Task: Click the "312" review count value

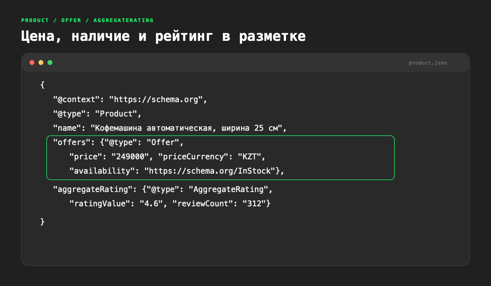Action: coord(255,203)
